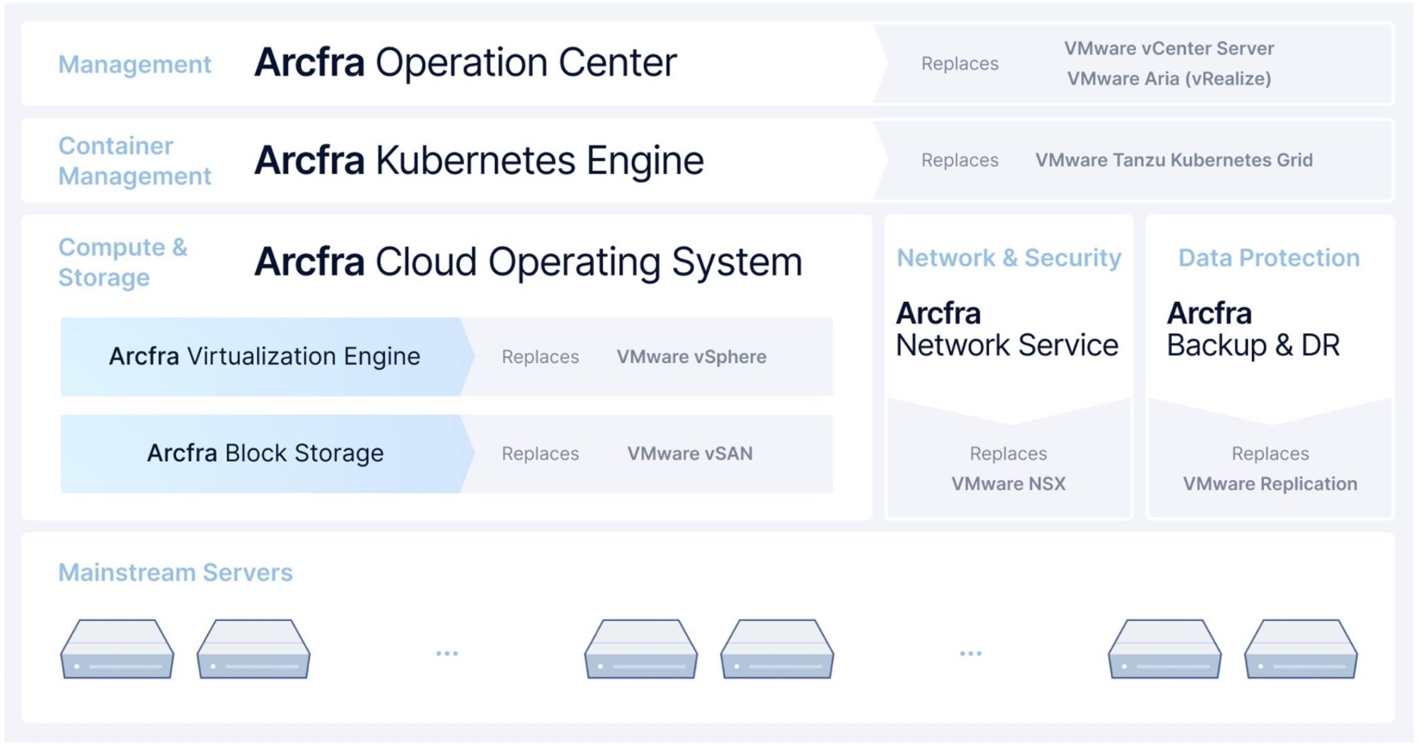Click Replaces label in the Operation Center row
1420x745 pixels.
point(959,64)
